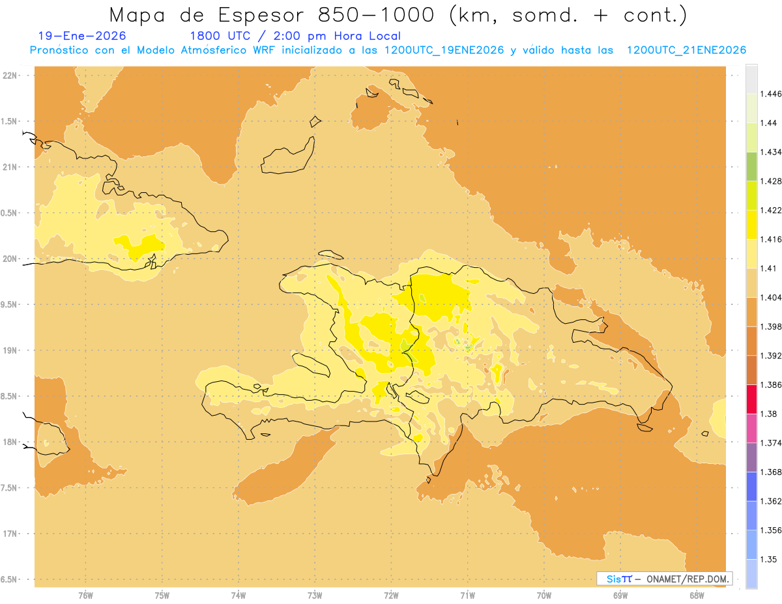Click the colorbar value '1.44'
Image resolution: width=782 pixels, height=604 pixels.
(x=768, y=123)
